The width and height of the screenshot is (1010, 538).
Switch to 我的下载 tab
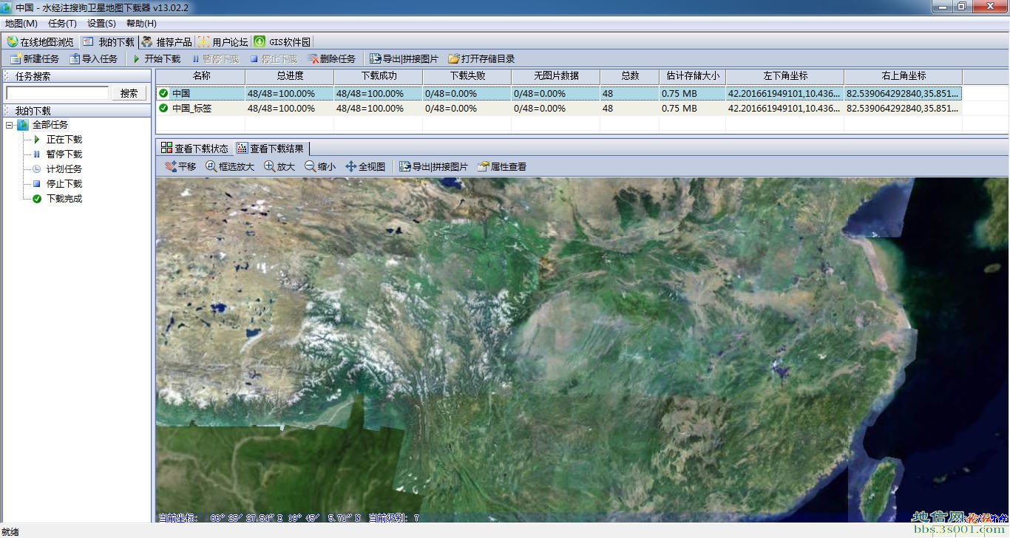click(x=109, y=42)
